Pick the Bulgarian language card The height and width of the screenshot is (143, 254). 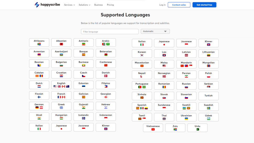tap(61, 64)
